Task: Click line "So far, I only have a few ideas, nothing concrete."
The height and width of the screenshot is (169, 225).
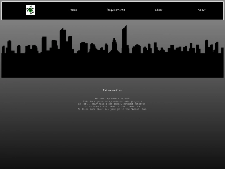Action: 112,104
